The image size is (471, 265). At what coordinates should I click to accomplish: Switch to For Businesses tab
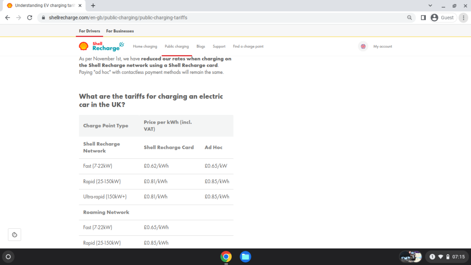click(x=120, y=31)
